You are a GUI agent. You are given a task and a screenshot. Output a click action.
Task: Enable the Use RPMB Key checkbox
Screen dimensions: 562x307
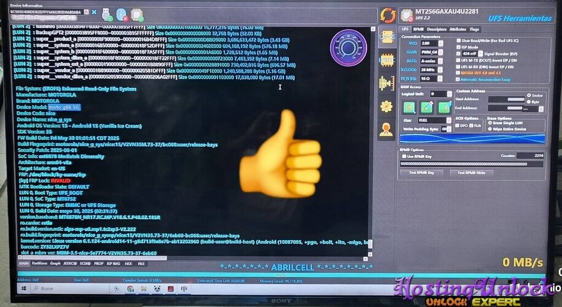[x=404, y=157]
